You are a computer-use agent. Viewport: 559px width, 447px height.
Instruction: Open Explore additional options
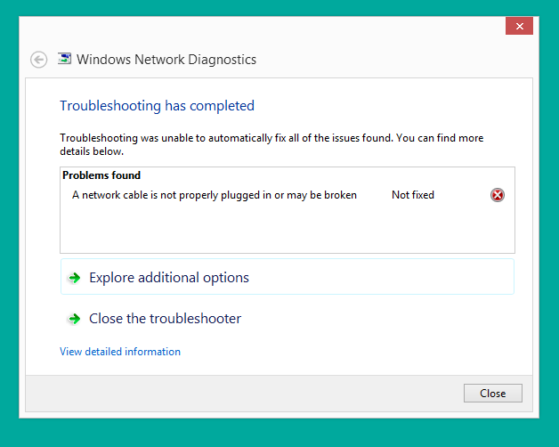click(169, 278)
